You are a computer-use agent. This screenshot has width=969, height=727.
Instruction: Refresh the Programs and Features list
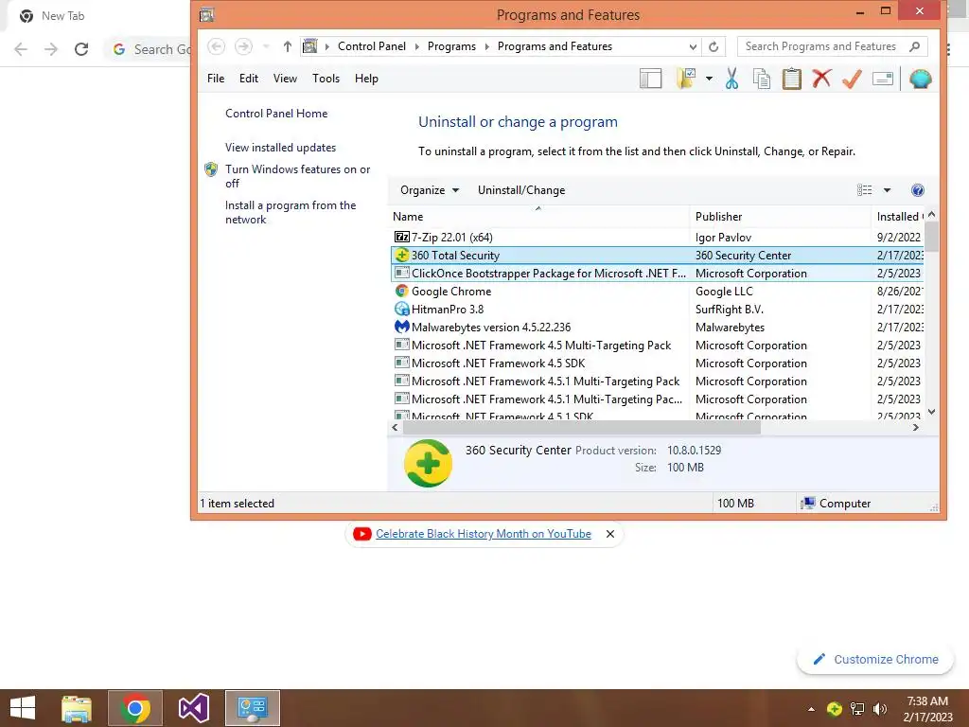pos(714,46)
